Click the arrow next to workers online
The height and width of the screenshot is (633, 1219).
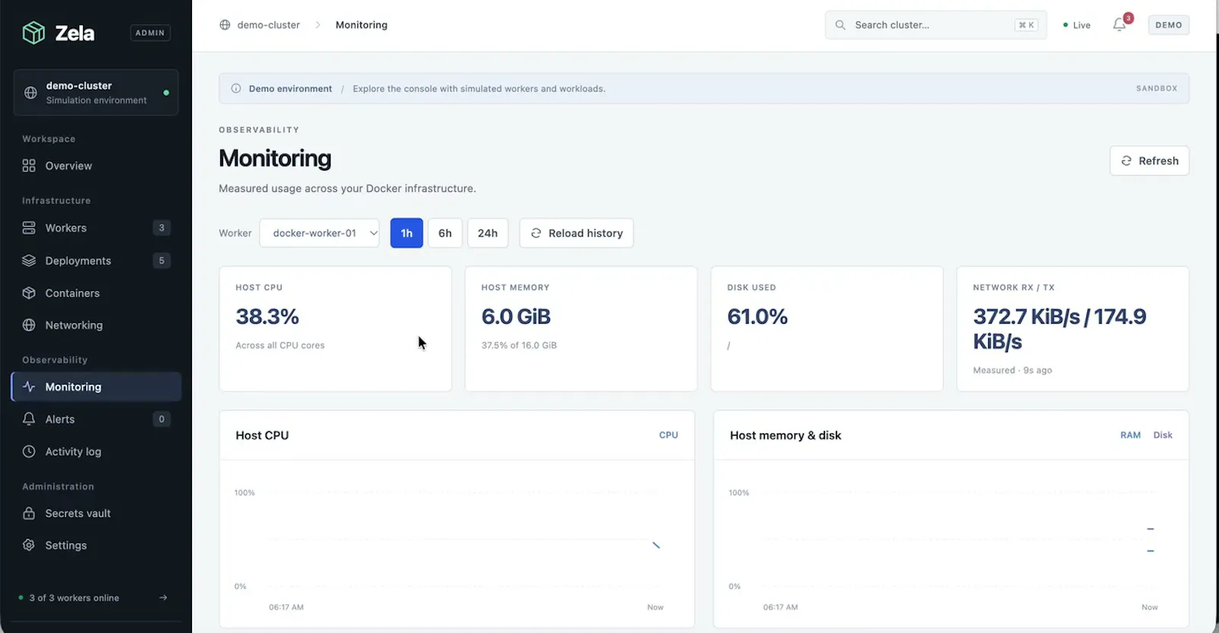(163, 598)
